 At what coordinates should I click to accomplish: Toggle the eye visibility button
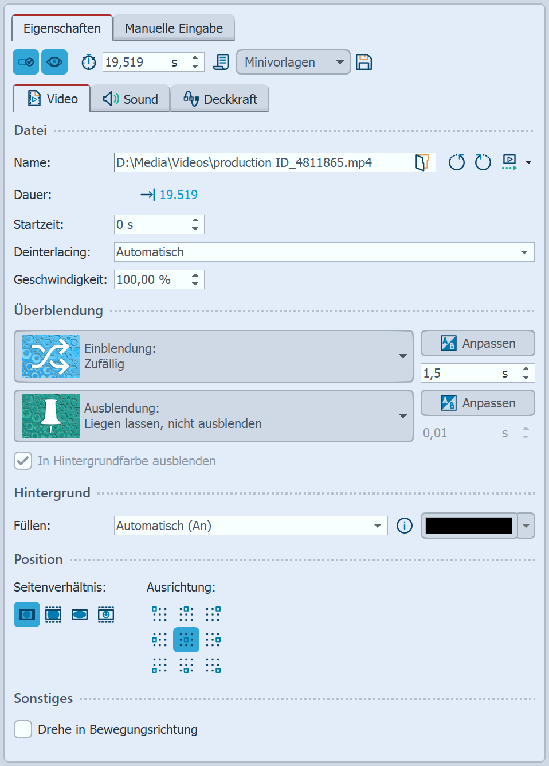pos(54,62)
